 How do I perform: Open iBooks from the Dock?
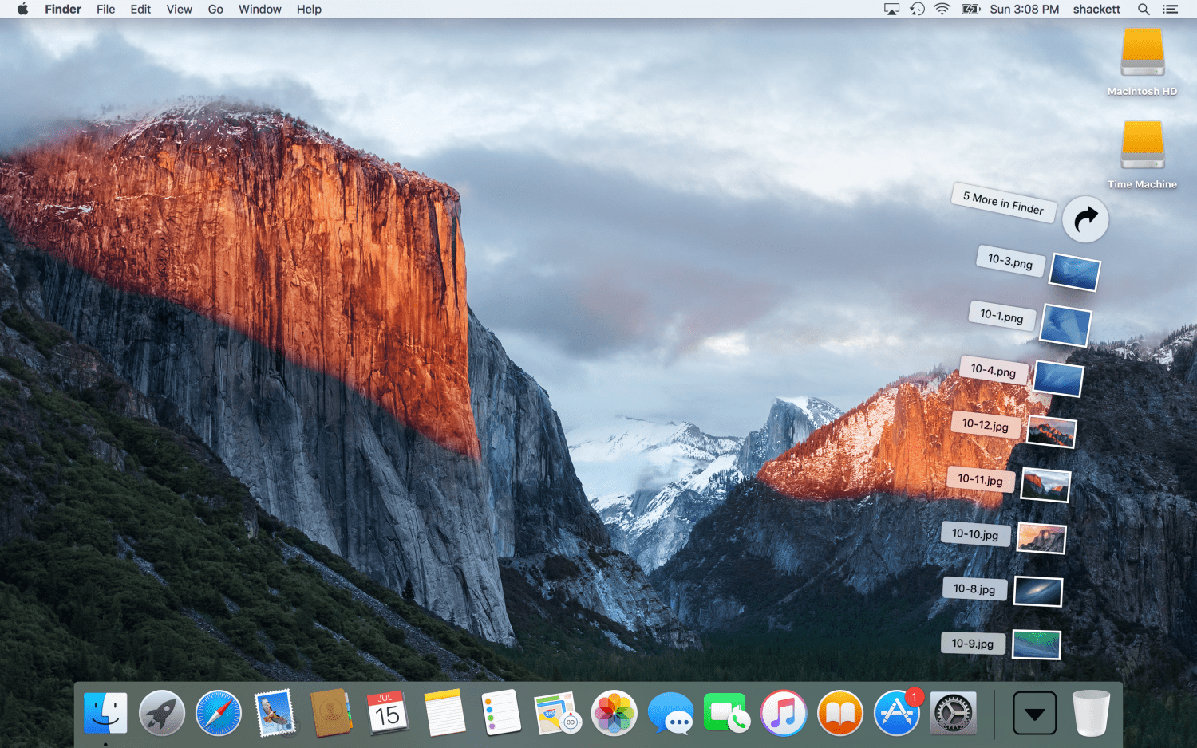(x=840, y=712)
